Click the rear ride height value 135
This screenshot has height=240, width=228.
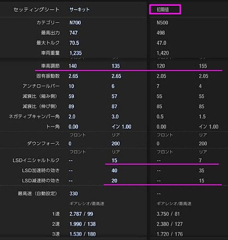pos(116,66)
